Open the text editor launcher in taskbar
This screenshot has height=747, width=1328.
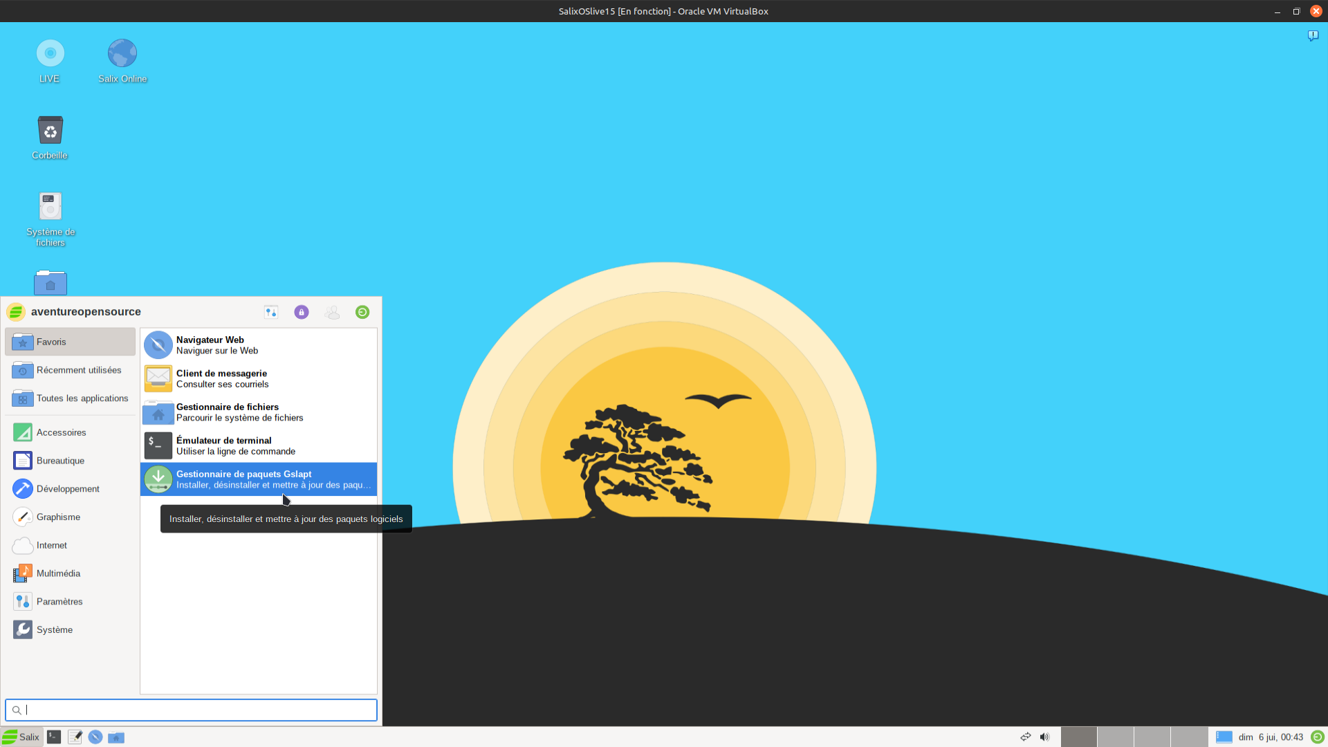(75, 737)
